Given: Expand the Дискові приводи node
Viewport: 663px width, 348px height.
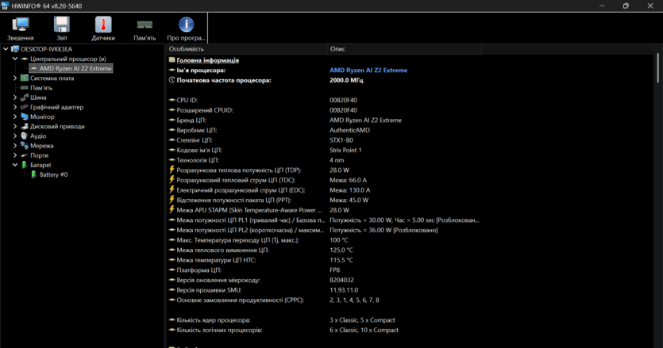Looking at the screenshot, I should tap(15, 126).
